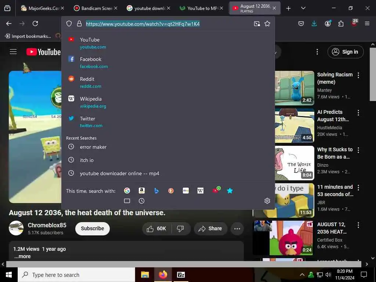The width and height of the screenshot is (376, 282).
Task: Open options for Why It Sucks video
Action: tap(358, 150)
